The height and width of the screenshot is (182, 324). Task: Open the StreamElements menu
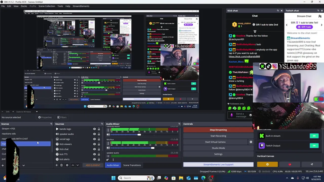tap(81, 6)
